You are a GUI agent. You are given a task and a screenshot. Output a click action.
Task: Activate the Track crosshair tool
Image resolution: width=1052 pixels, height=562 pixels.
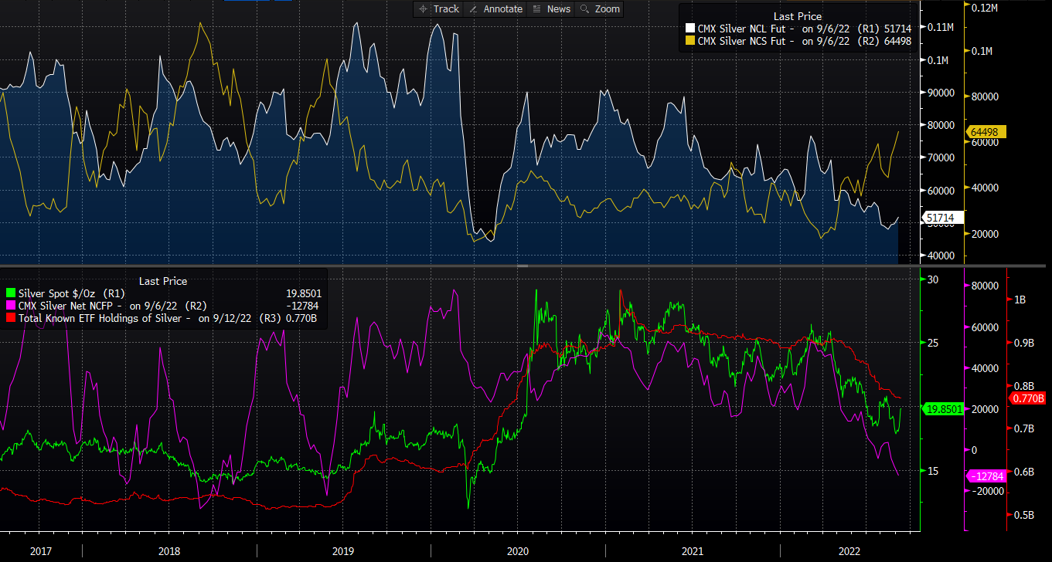[x=437, y=9]
